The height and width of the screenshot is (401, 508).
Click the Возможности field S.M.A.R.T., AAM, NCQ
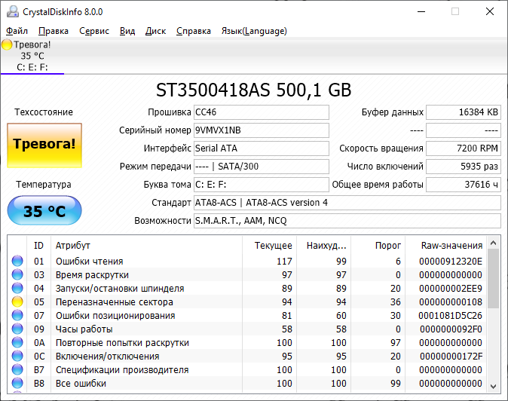[x=347, y=221]
